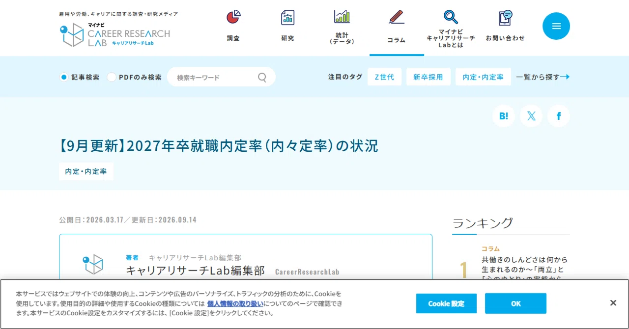Open 個人情報の取り扱い link

pyautogui.click(x=235, y=303)
